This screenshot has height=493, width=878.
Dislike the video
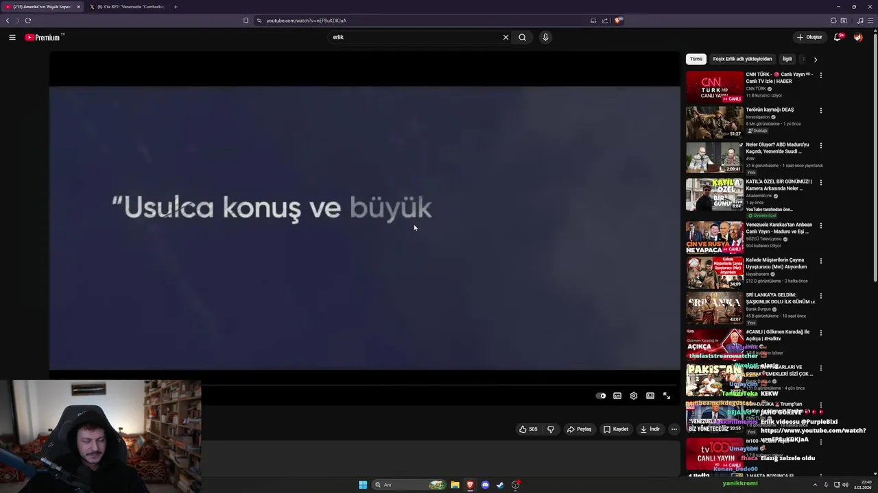coord(551,429)
